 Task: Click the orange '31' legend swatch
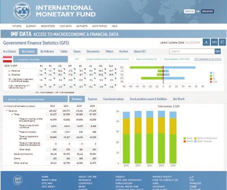click(x=211, y=79)
